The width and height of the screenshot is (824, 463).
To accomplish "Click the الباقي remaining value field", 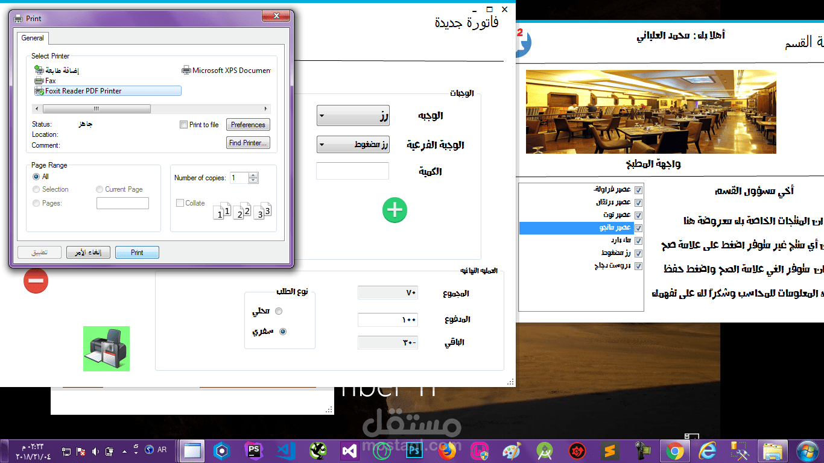I will pyautogui.click(x=388, y=342).
